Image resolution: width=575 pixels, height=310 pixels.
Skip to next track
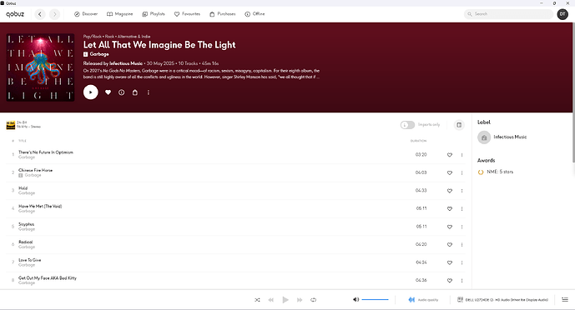point(300,300)
